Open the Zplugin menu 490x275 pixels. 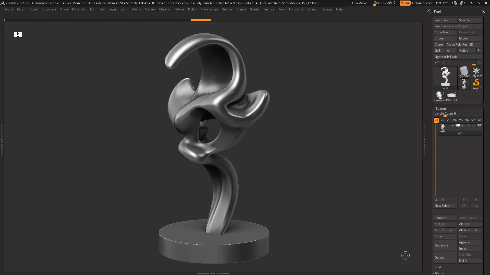point(313,9)
